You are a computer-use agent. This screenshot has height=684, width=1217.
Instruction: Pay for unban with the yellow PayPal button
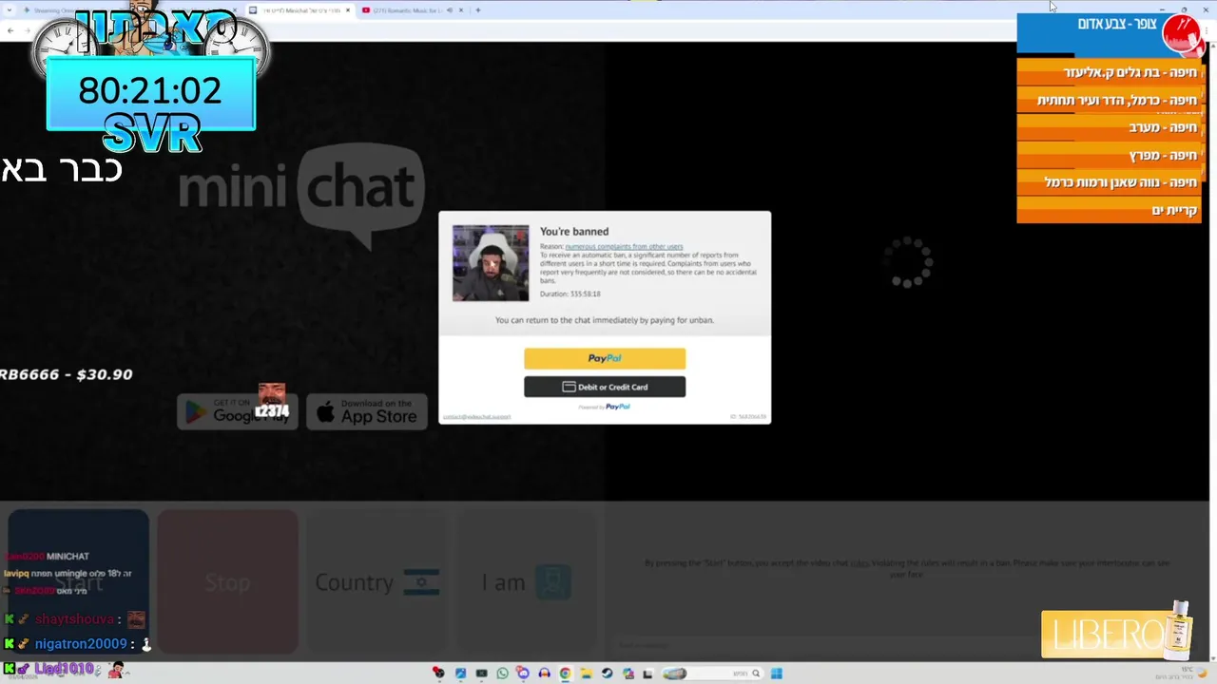click(x=605, y=358)
